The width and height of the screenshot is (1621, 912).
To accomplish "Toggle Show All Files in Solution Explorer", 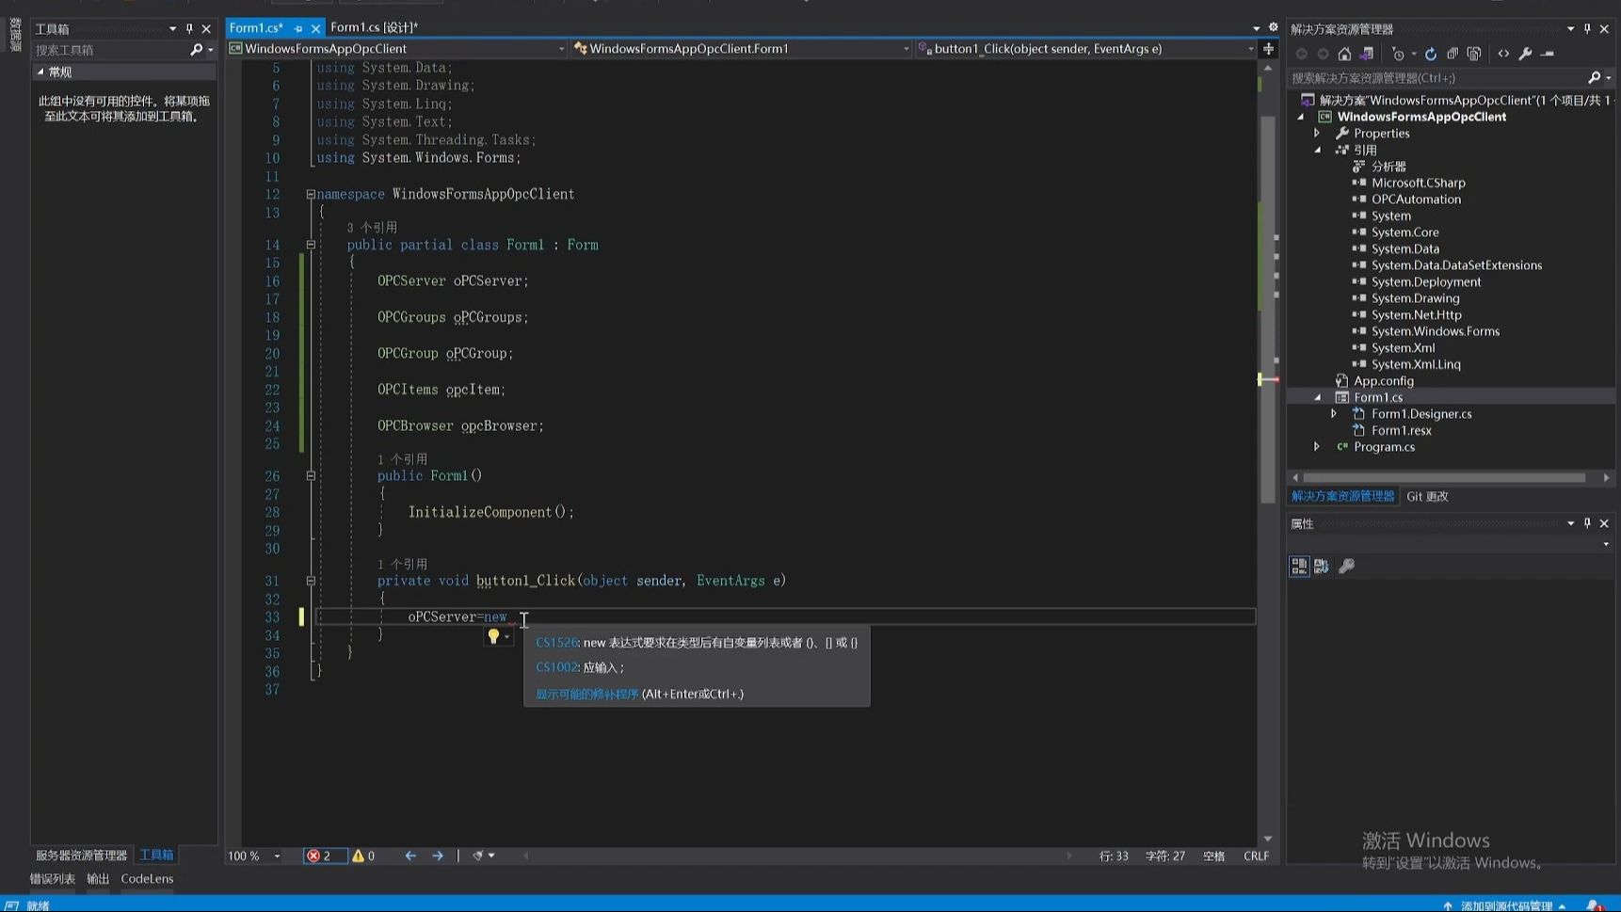I will click(x=1474, y=54).
